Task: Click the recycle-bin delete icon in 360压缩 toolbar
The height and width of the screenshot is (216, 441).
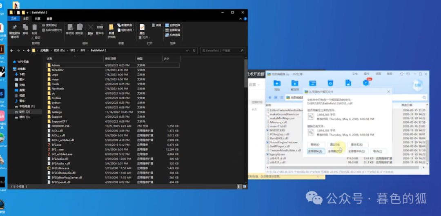Action: pyautogui.click(x=330, y=83)
